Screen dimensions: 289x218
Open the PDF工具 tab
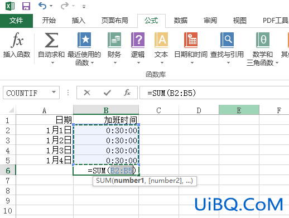[x=276, y=21]
